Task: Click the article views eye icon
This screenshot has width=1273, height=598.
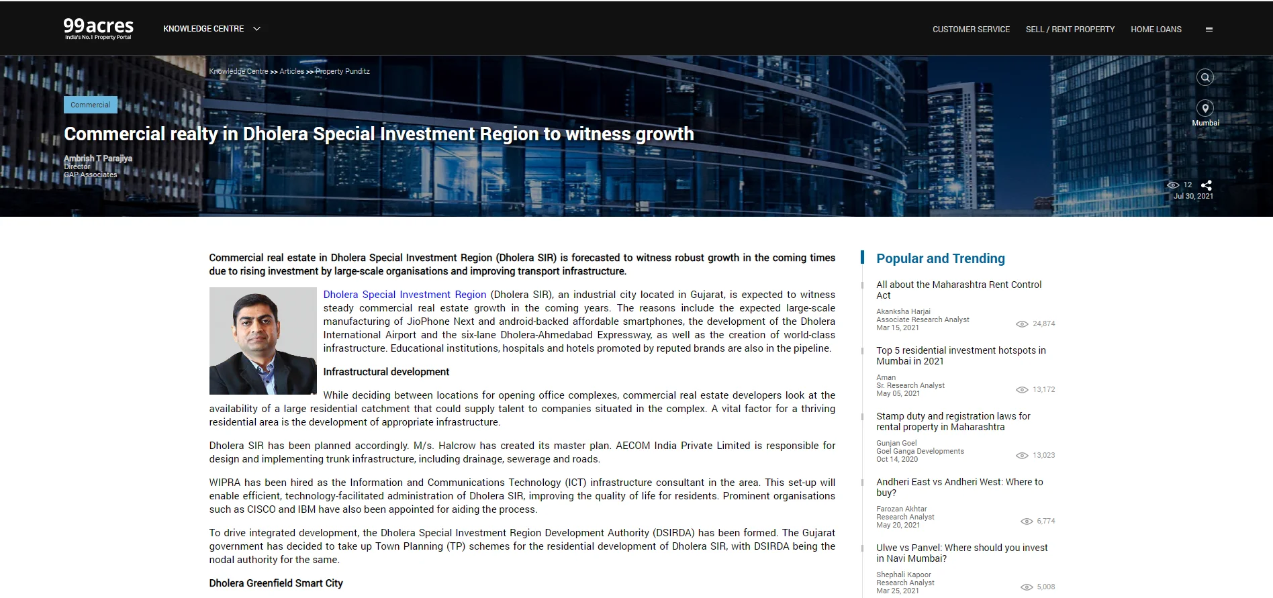Action: click(x=1173, y=185)
